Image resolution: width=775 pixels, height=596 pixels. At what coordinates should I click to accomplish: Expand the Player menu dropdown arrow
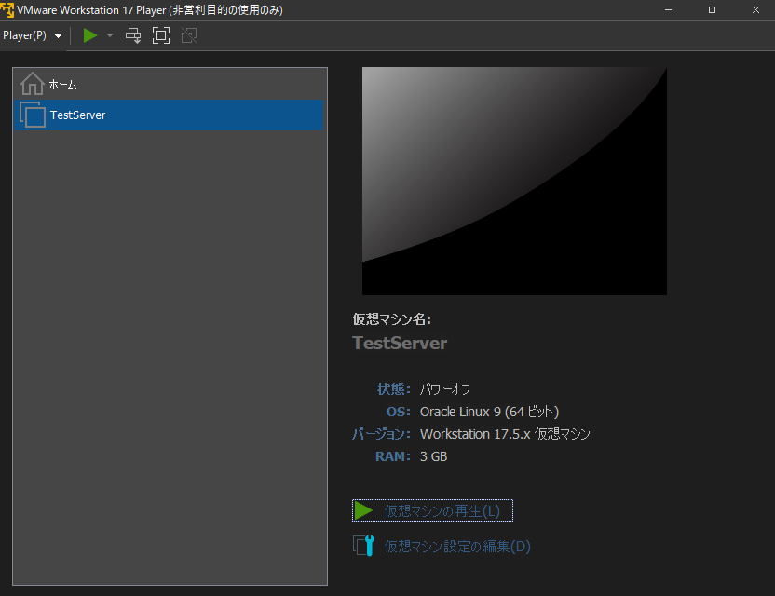(58, 35)
